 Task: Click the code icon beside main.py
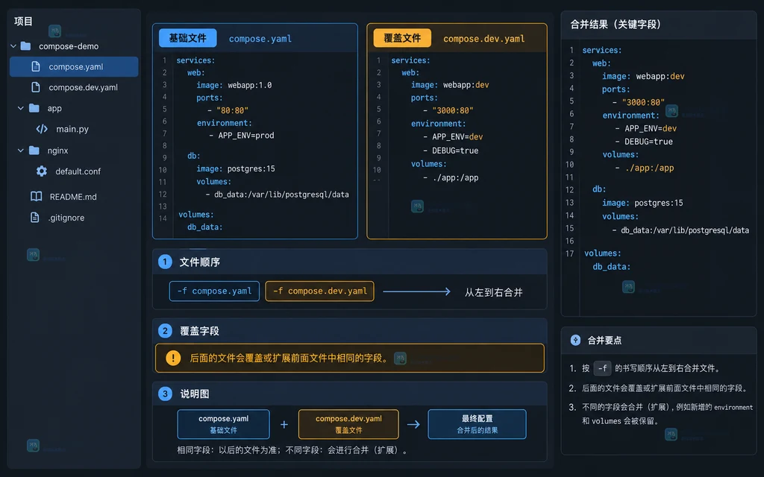pyautogui.click(x=42, y=129)
